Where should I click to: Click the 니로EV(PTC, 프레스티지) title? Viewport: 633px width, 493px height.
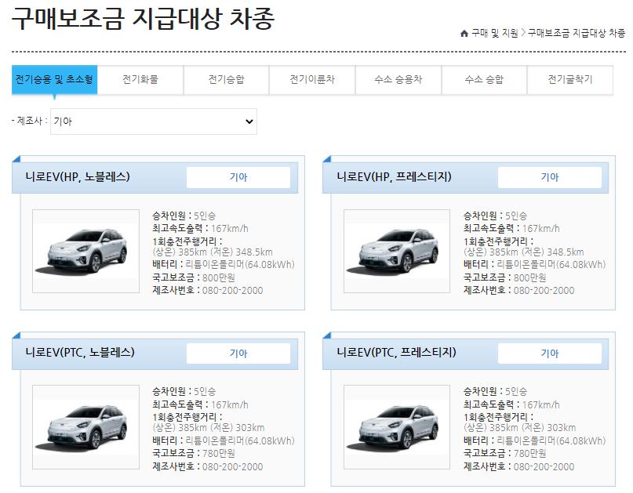point(396,353)
